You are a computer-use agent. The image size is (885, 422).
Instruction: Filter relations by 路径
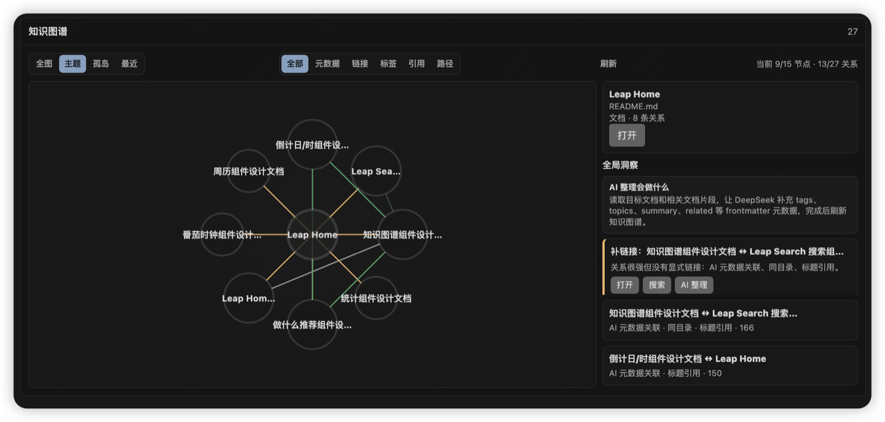[445, 64]
